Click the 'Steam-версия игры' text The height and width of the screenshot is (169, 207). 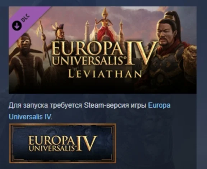(115, 105)
